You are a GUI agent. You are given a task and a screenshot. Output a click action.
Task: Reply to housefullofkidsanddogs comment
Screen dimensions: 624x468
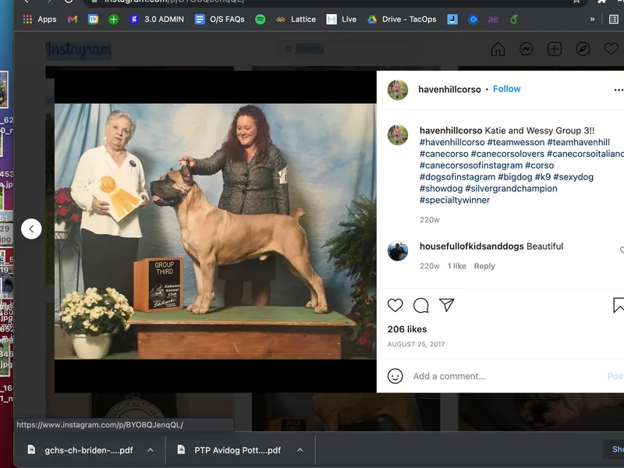coord(484,266)
